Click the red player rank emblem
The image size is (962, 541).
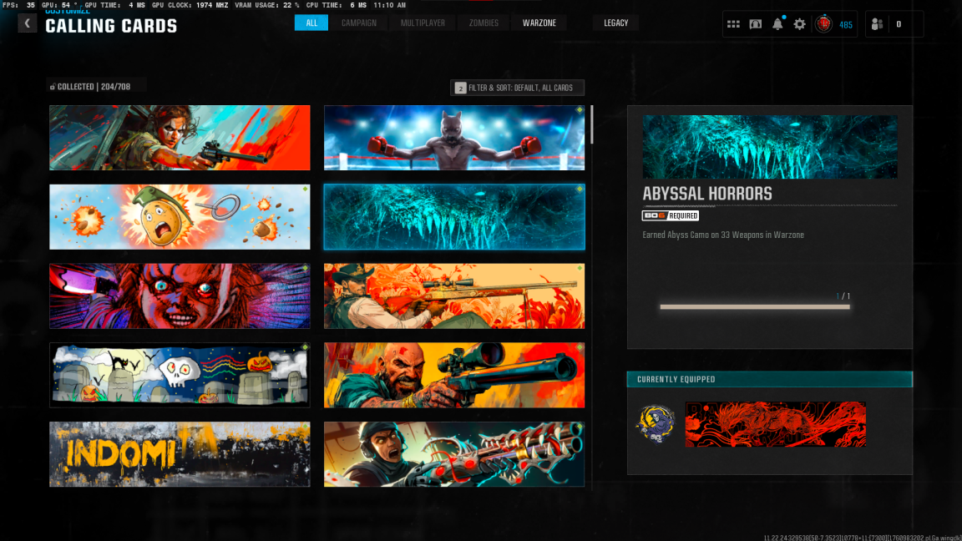point(823,24)
